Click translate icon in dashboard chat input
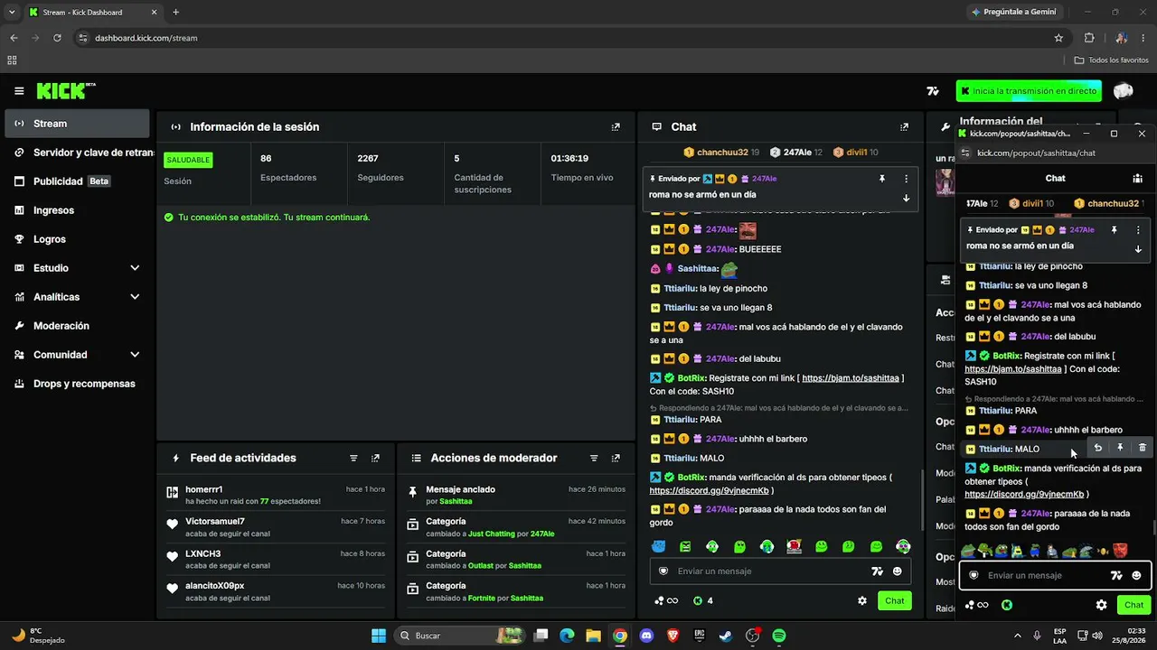The height and width of the screenshot is (650, 1157). pyautogui.click(x=876, y=571)
